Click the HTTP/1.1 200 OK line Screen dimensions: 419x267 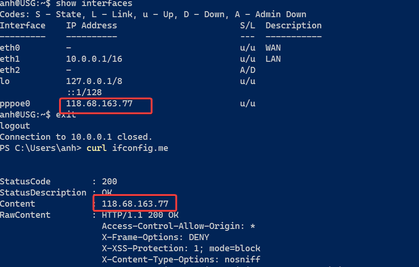click(140, 215)
